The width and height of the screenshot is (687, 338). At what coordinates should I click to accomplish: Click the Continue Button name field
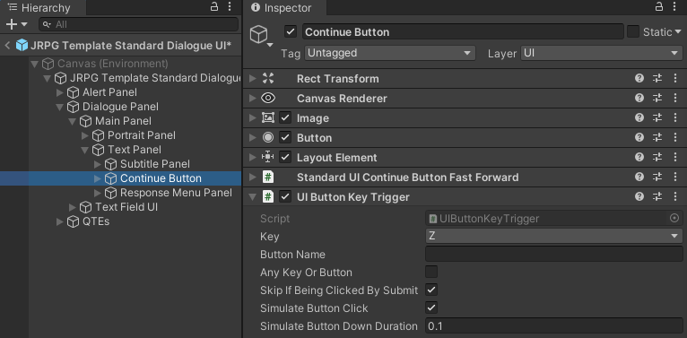(x=463, y=32)
